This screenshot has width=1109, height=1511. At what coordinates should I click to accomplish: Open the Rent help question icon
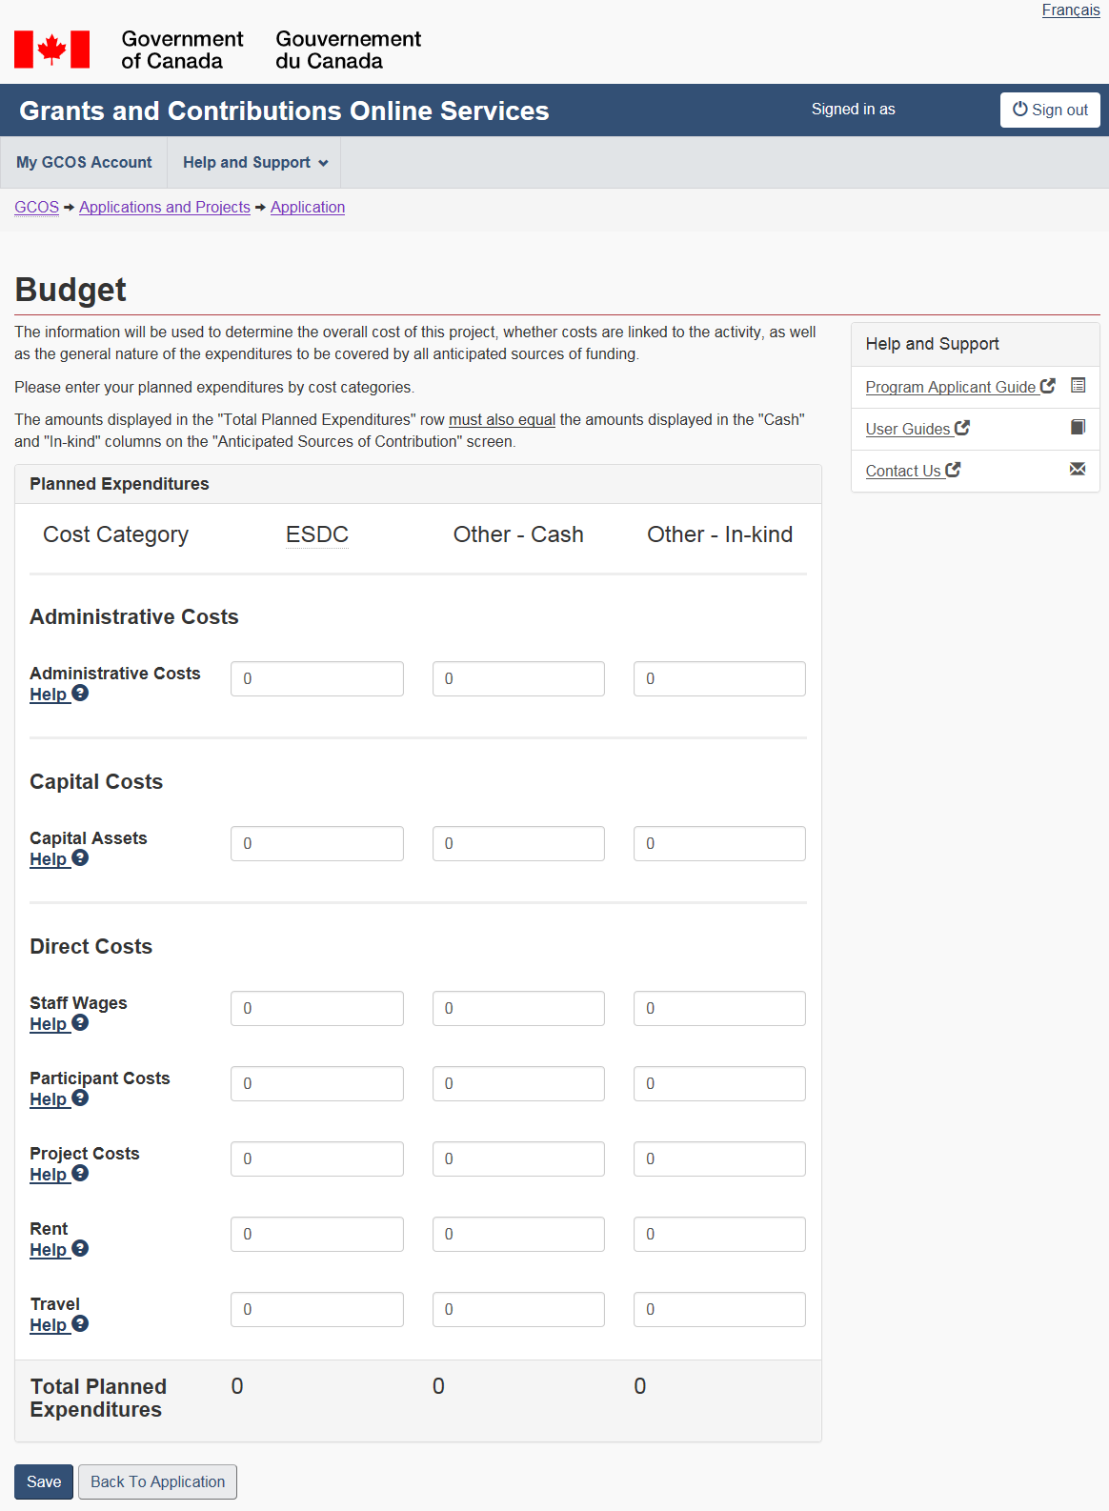pyautogui.click(x=80, y=1249)
